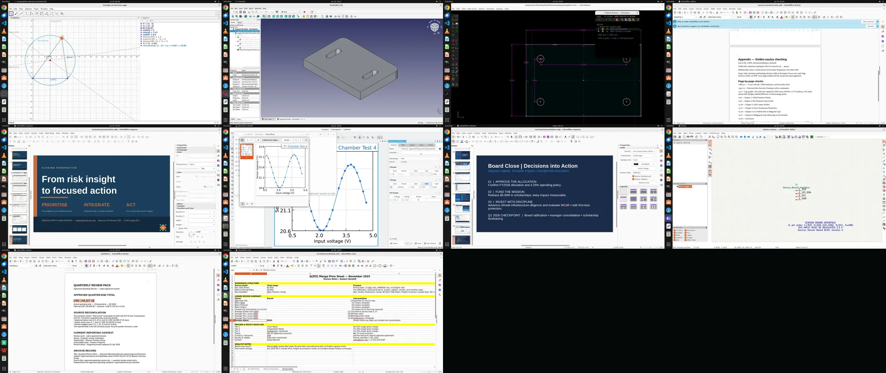Switch to the Tasks tab in FreeCAD Combo View
886x373 pixels.
pyautogui.click(x=239, y=22)
